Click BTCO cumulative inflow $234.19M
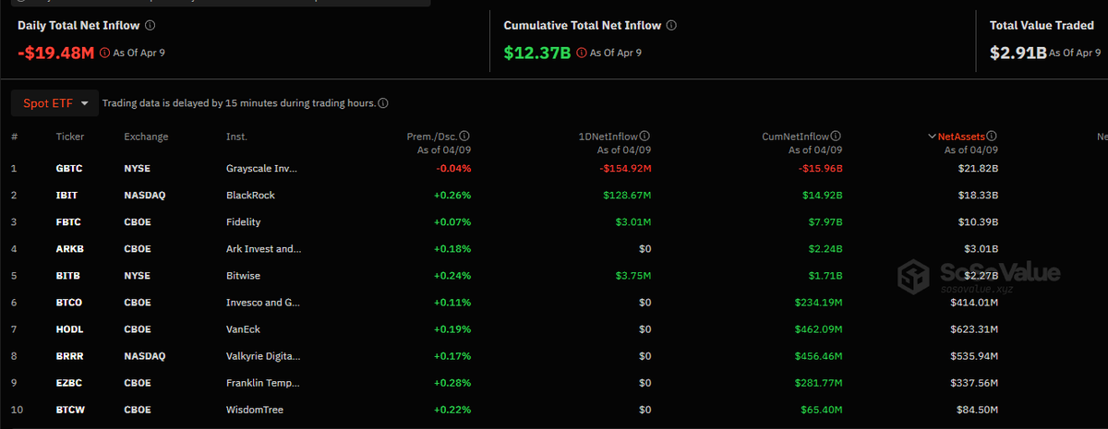The image size is (1108, 429). pyautogui.click(x=817, y=303)
